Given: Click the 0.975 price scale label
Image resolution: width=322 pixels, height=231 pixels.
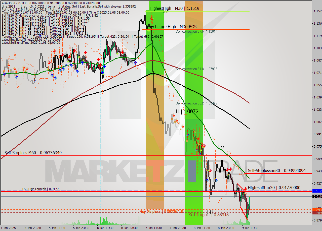Looking at the screenshot, I should [317, 146].
